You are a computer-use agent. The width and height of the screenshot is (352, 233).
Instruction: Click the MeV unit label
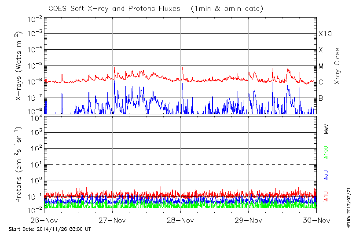[326, 129]
